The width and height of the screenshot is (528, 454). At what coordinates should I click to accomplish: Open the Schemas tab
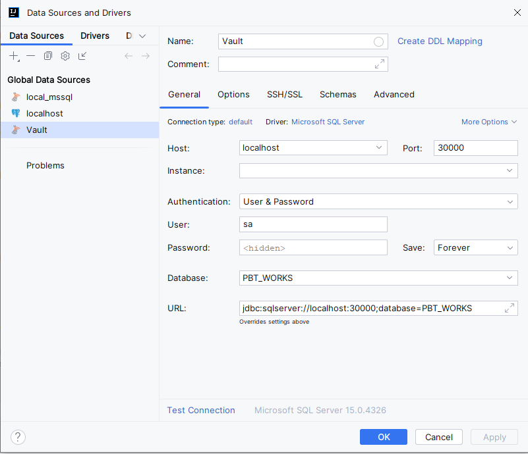coord(337,95)
